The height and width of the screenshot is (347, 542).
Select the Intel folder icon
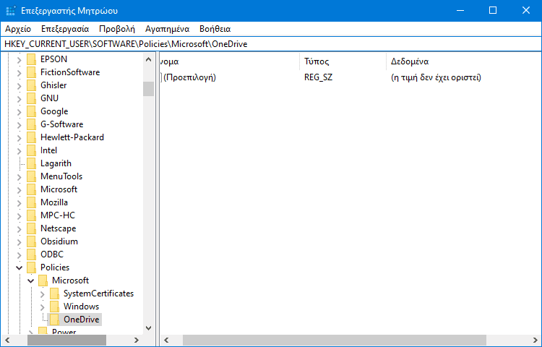point(32,150)
